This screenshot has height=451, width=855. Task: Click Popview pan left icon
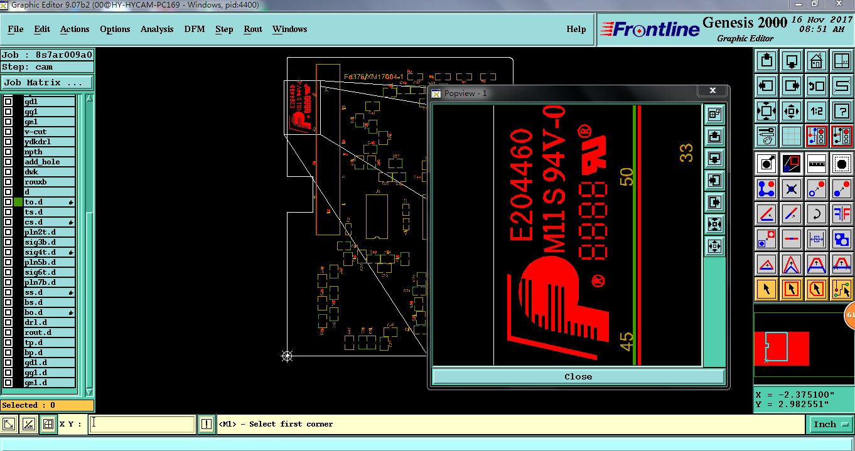coord(714,180)
